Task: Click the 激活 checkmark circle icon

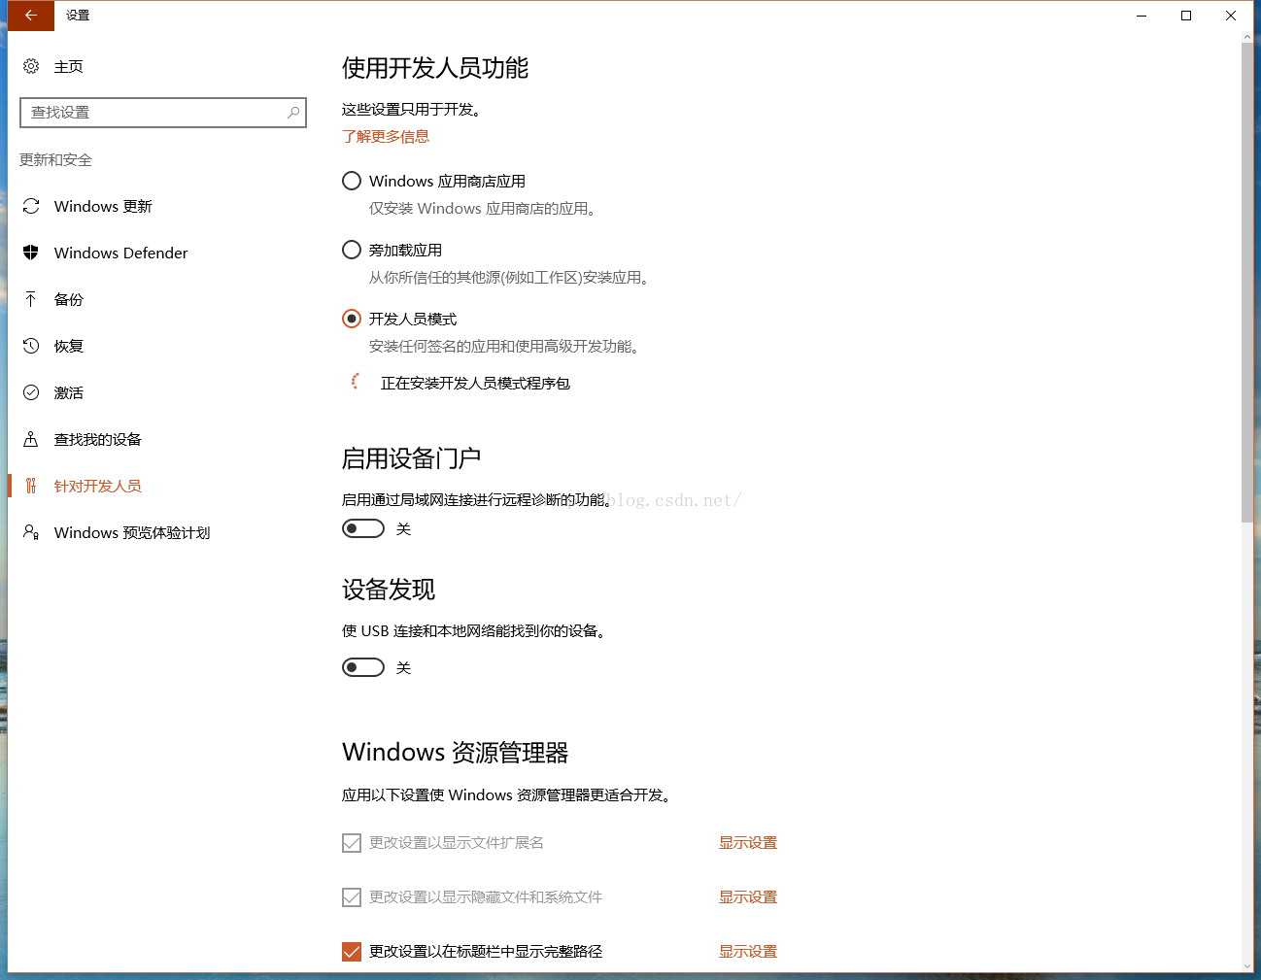Action: tap(31, 392)
